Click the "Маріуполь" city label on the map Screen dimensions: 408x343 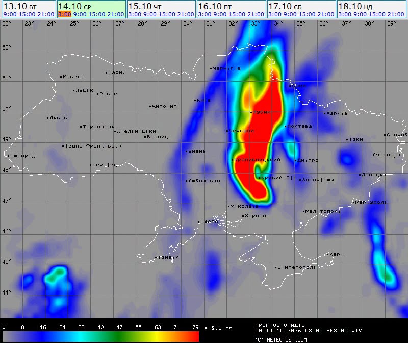[x=371, y=202]
